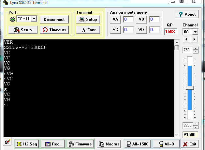
Task: Click the Disconnect button
Action: pos(54,19)
